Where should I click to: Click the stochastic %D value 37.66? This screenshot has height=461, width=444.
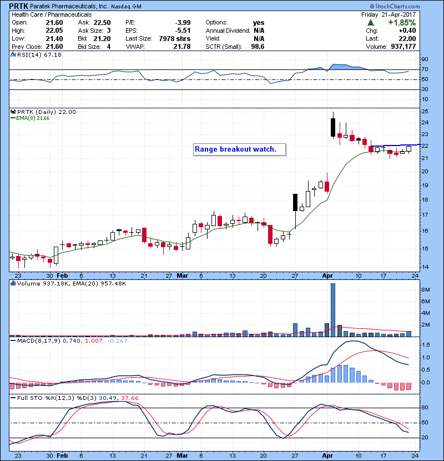tap(129, 398)
